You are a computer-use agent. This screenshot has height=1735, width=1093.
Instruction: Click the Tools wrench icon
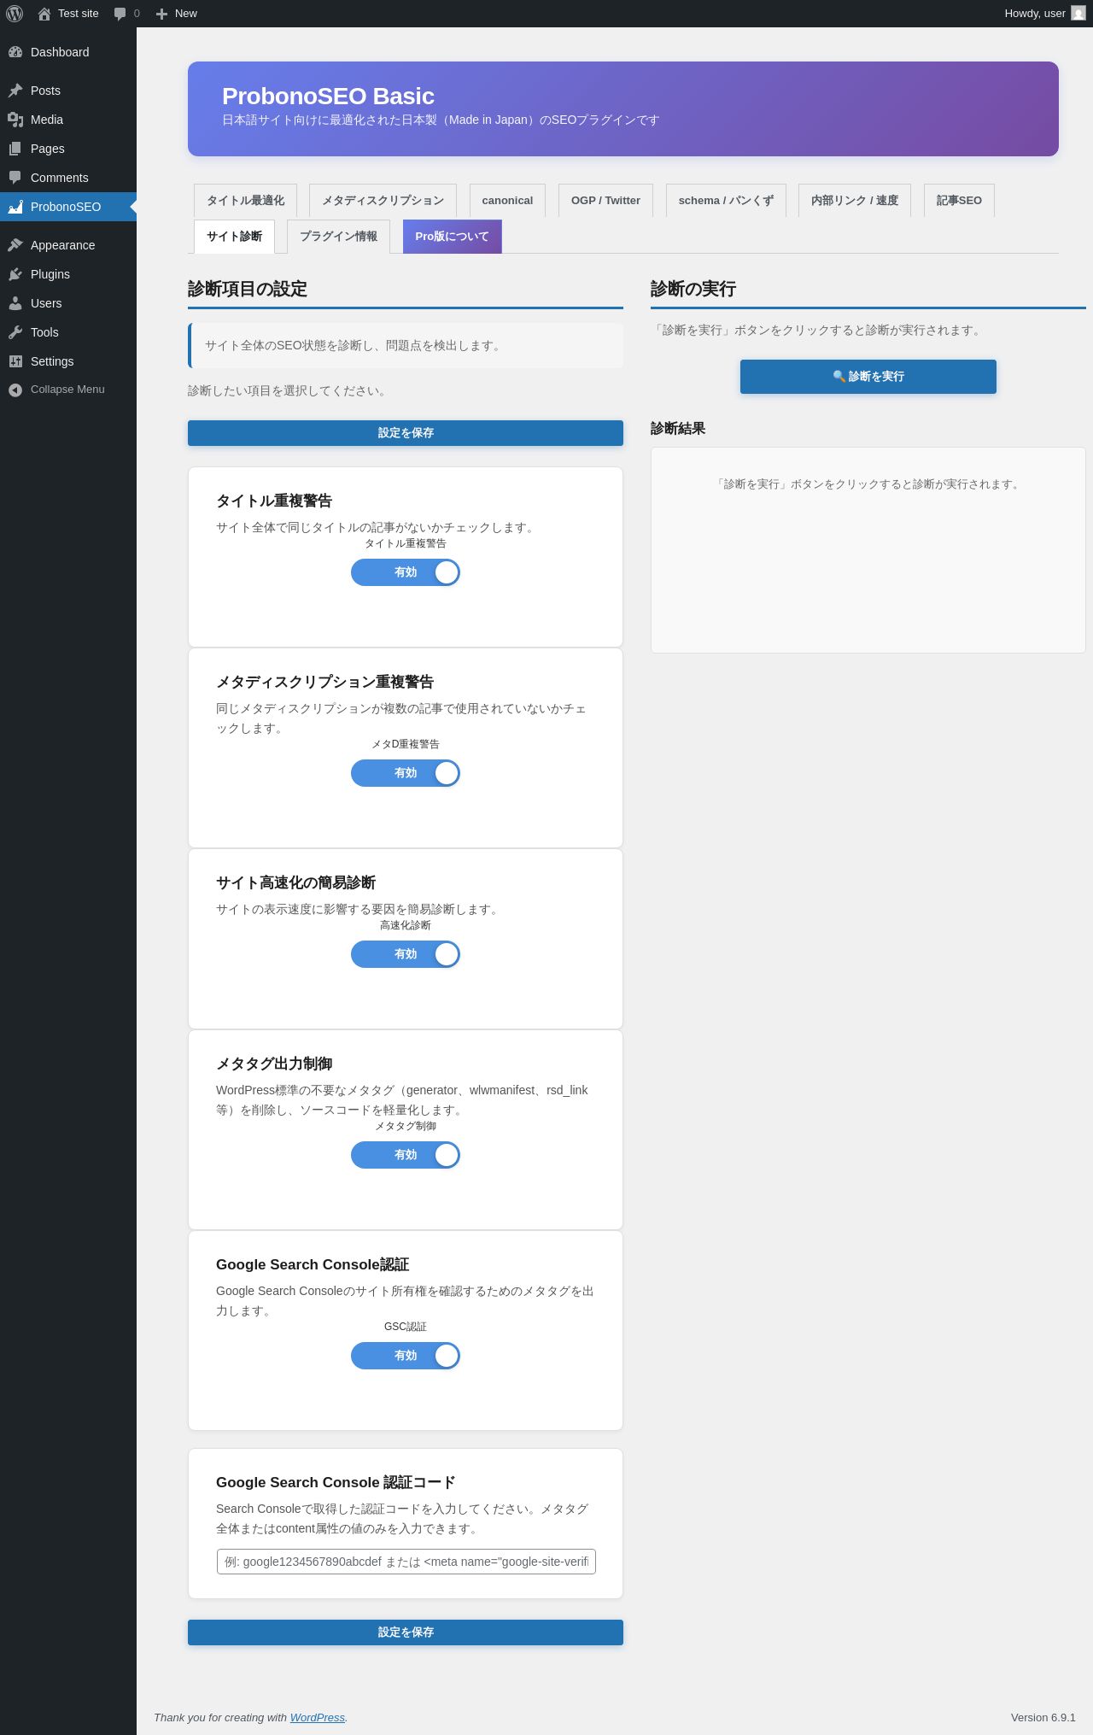(15, 332)
